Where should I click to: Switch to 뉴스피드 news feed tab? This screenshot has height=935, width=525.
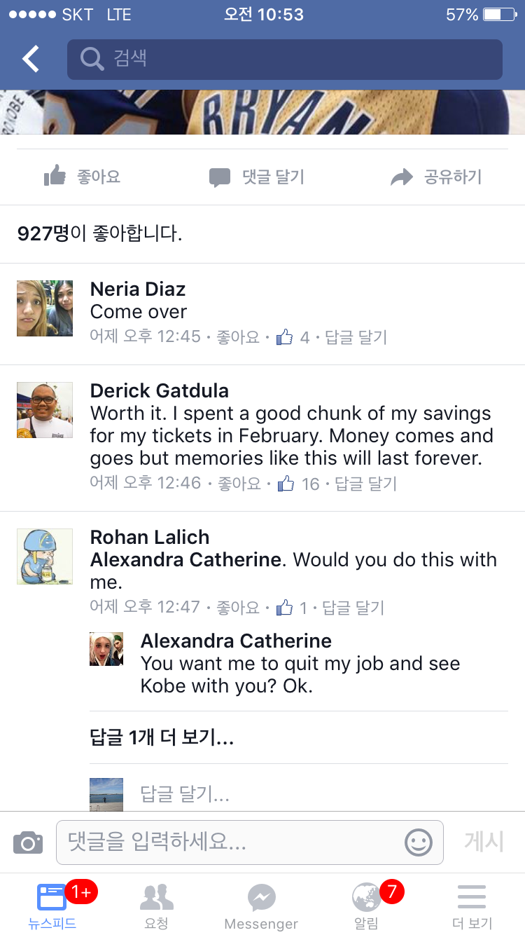tap(52, 906)
